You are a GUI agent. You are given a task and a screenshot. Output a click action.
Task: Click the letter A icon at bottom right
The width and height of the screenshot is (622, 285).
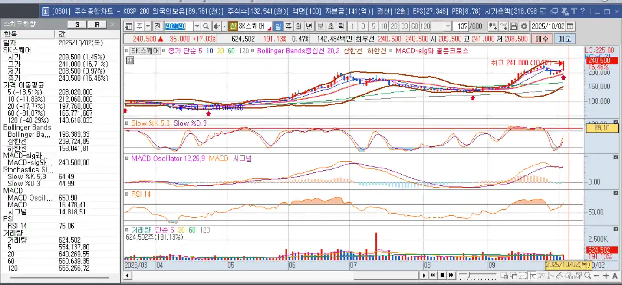(x=615, y=275)
